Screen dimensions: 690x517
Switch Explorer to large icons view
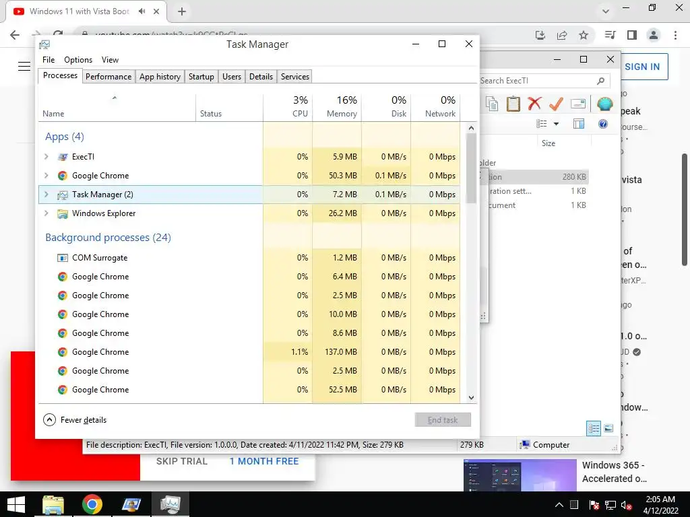coord(608,427)
